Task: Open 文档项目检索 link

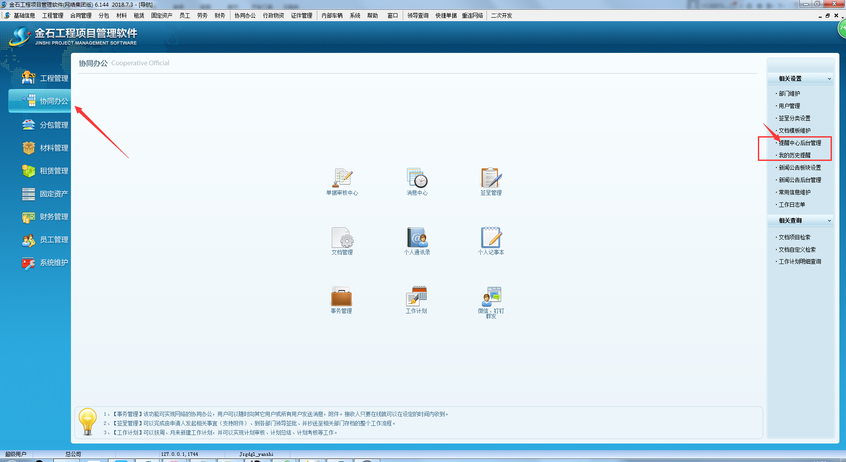Action: tap(795, 237)
